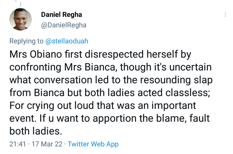The image size is (233, 154).
Task: Click the "Replying to" label
Action: pos(26,41)
